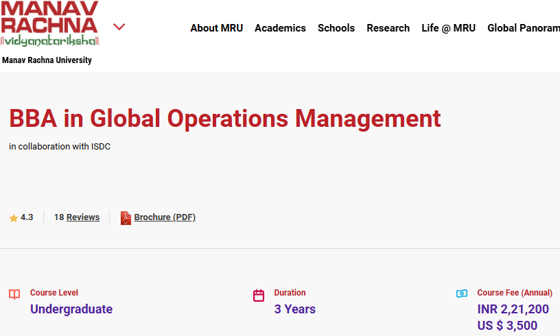The image size is (560, 336).
Task: Click the US $ 3,500 fee
Action: click(507, 325)
